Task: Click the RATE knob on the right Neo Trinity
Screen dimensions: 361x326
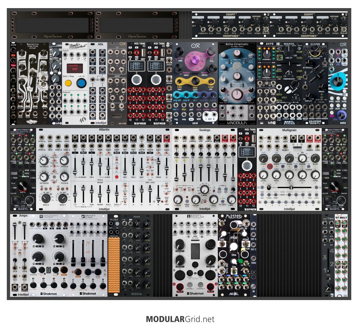Action: pos(335,186)
